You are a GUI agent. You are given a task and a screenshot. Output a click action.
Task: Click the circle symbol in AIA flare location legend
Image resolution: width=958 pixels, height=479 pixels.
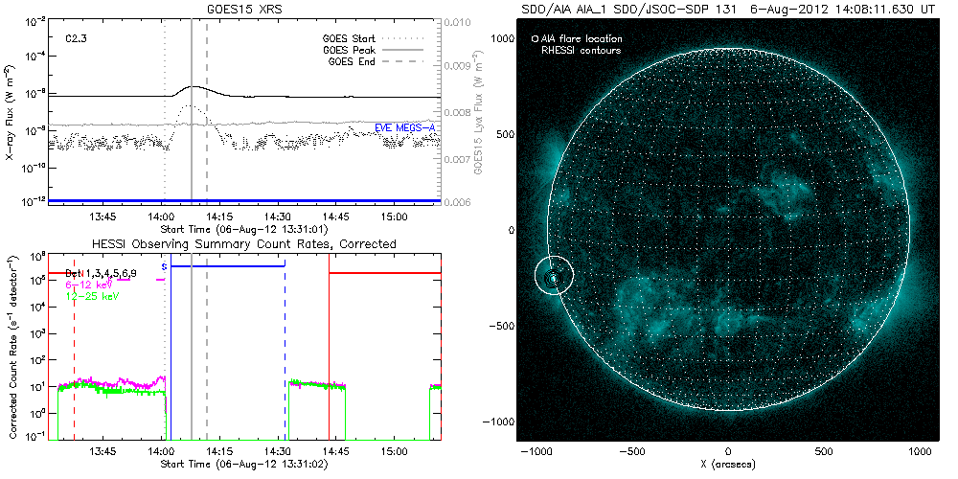pos(535,39)
